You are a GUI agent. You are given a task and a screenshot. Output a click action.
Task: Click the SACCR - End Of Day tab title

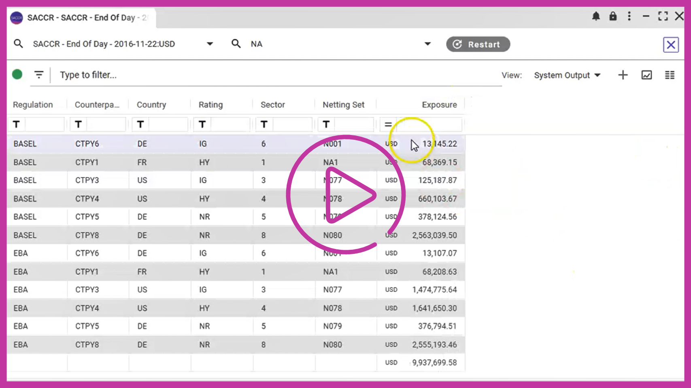pos(87,18)
